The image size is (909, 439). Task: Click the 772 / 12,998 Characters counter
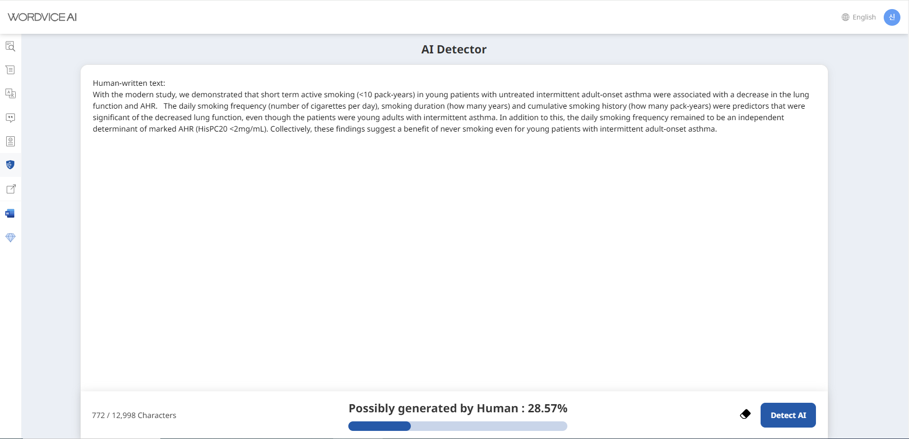point(134,415)
